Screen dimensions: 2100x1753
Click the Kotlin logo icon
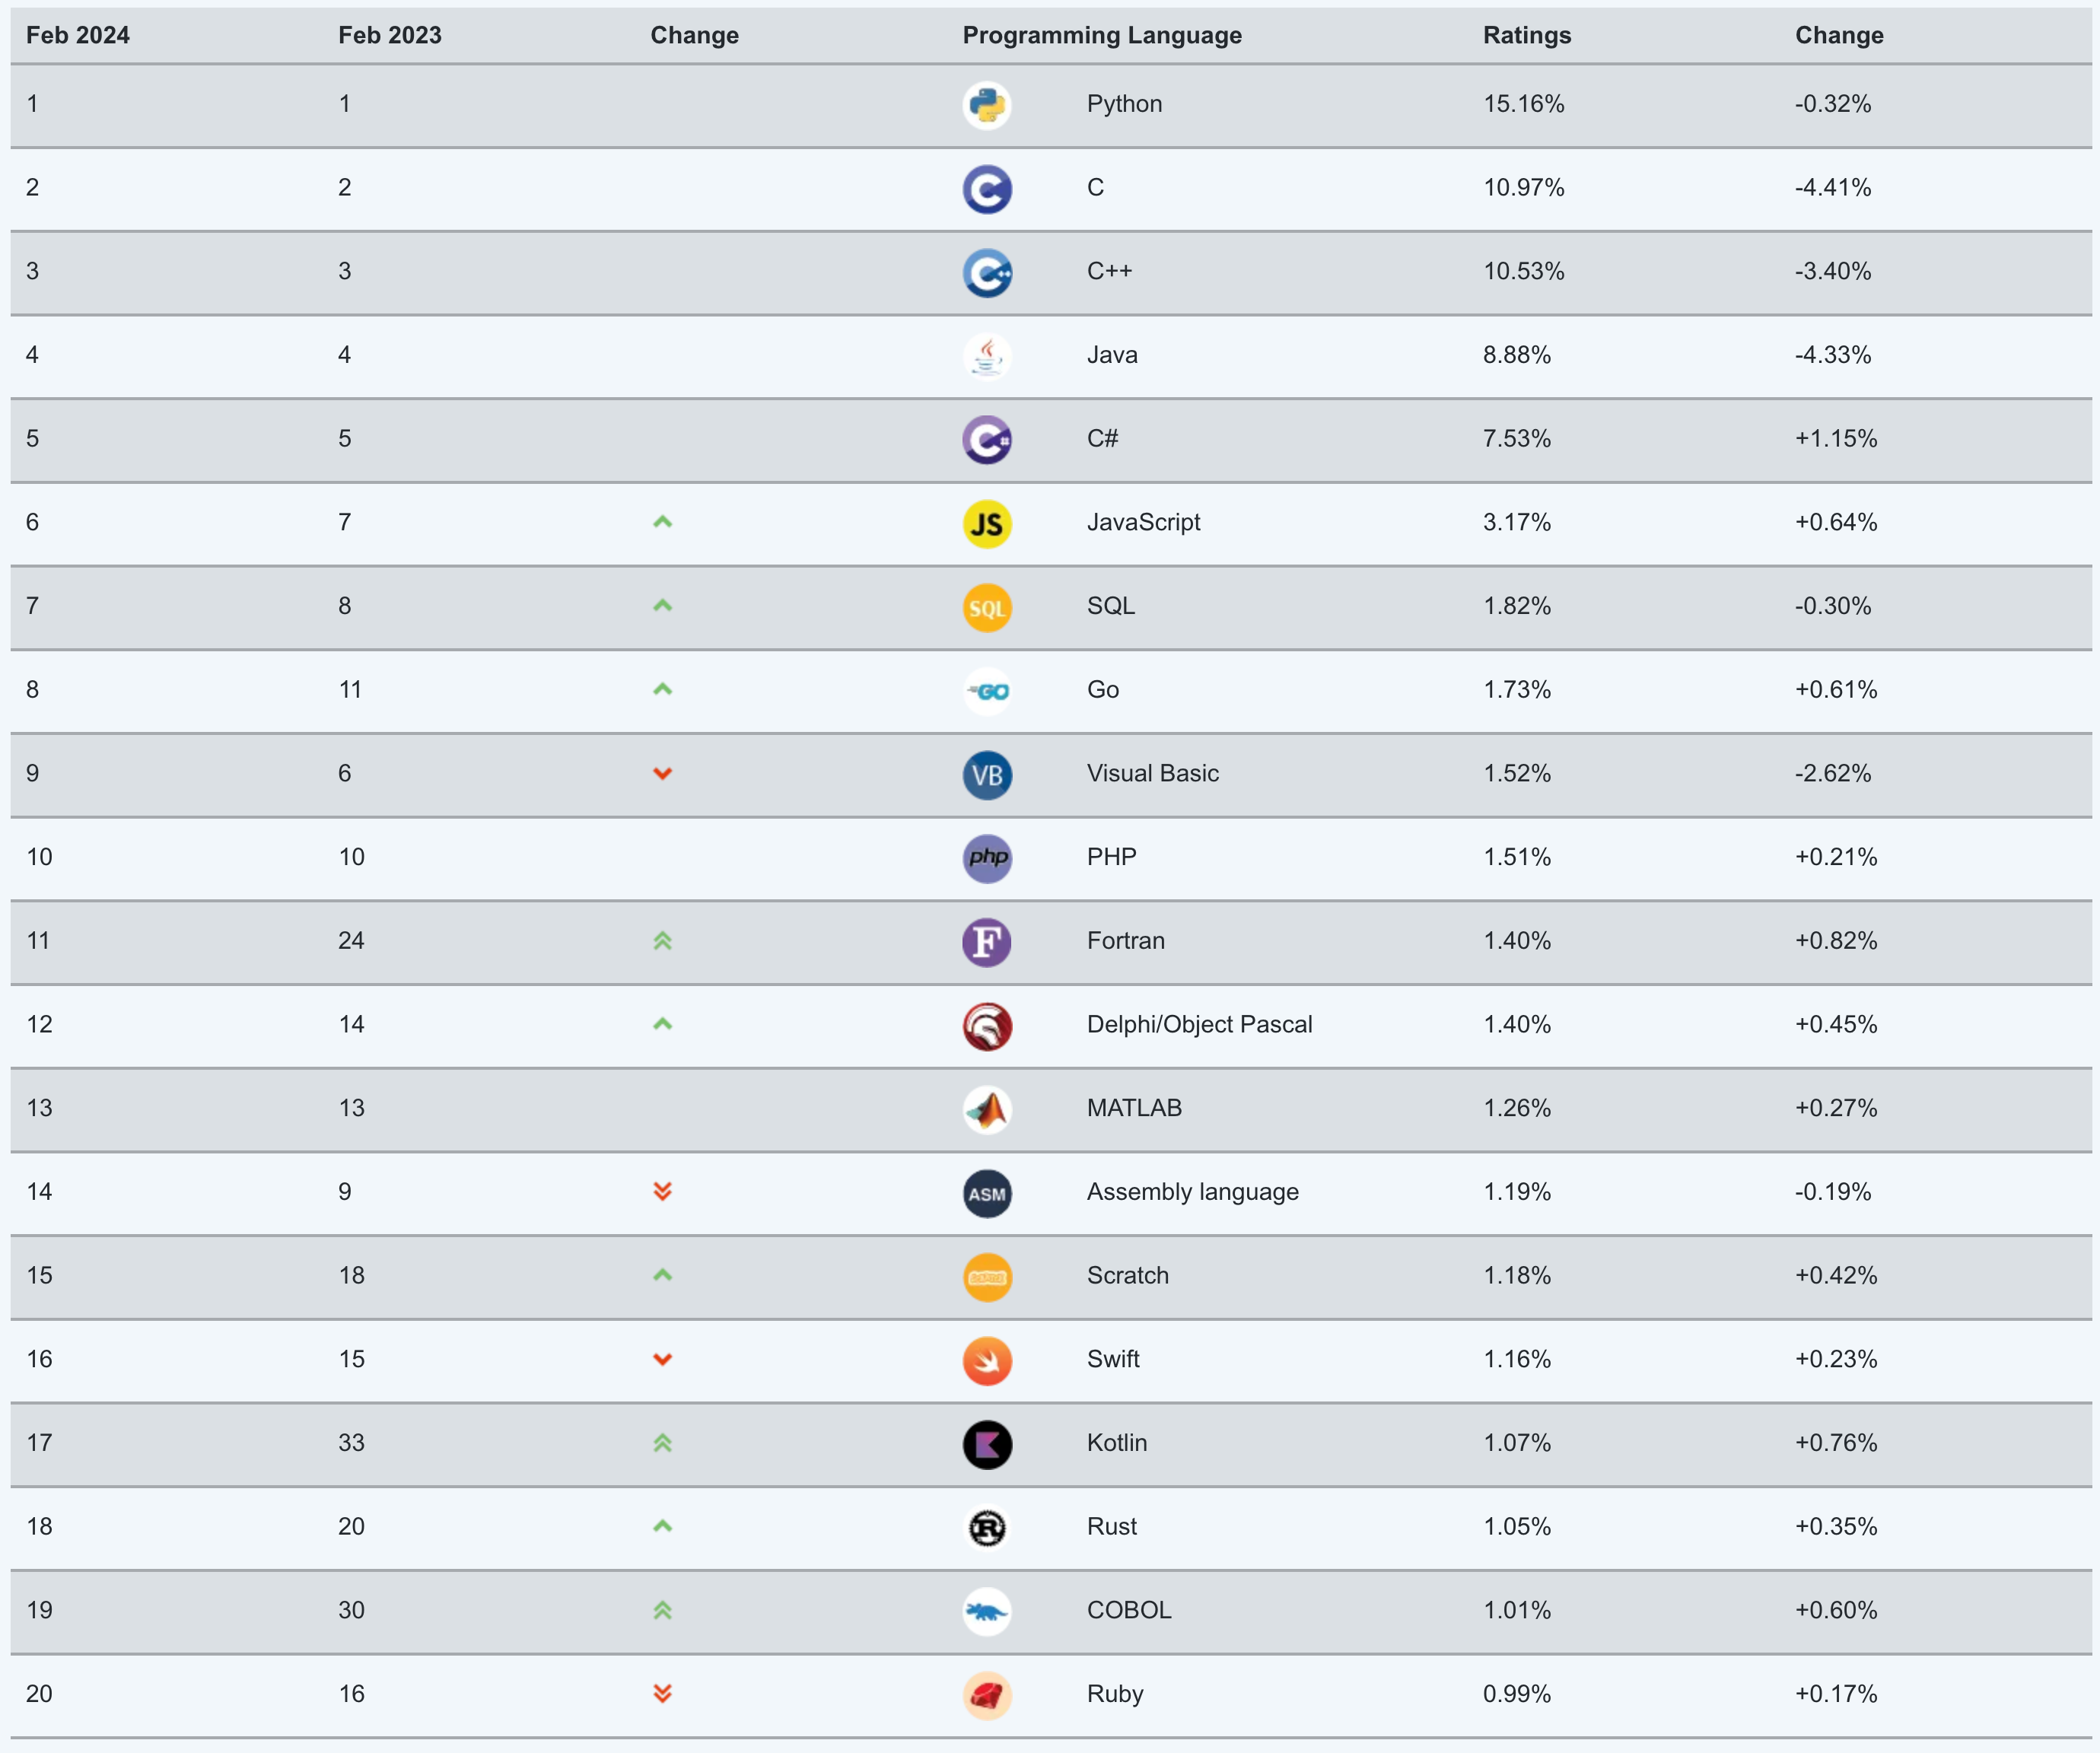click(987, 1444)
